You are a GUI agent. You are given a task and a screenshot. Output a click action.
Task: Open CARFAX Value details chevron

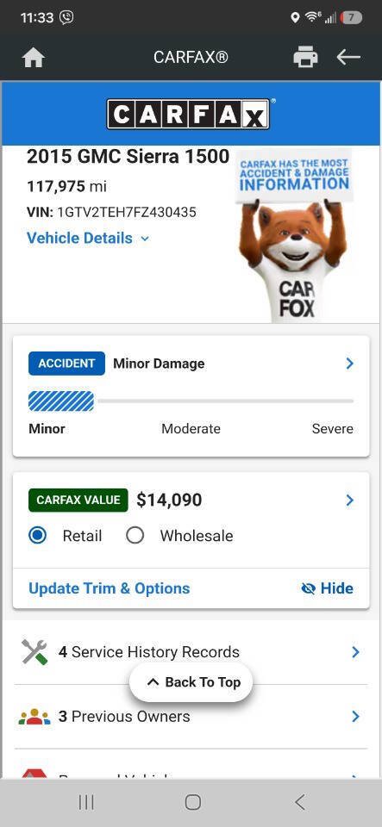coord(349,500)
